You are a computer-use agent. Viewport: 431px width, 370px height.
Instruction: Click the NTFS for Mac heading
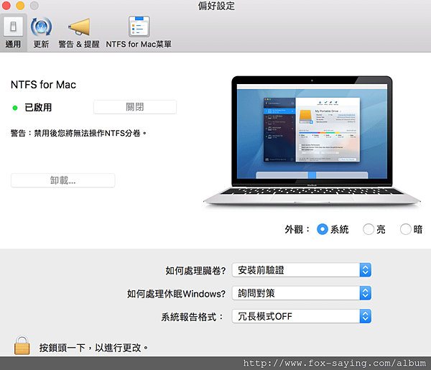point(43,85)
